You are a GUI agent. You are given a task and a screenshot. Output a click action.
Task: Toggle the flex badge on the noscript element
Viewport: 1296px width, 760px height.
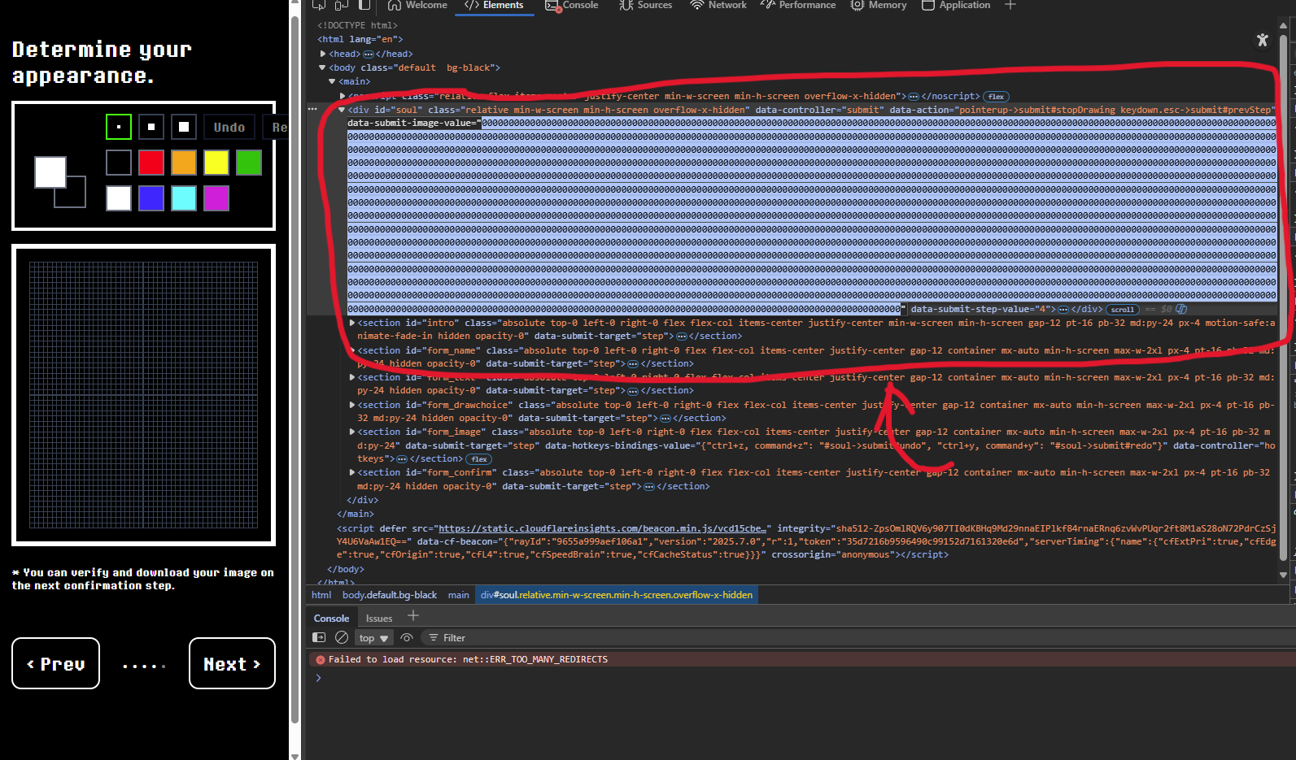996,97
